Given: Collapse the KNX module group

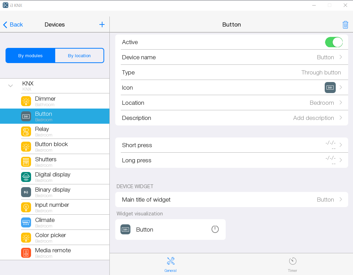Looking at the screenshot, I should click(x=11, y=86).
